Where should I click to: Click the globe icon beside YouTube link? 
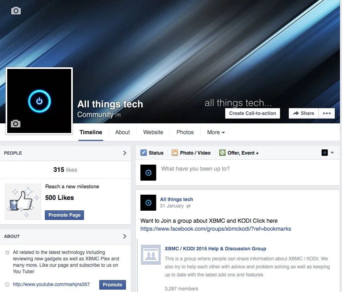(x=7, y=284)
